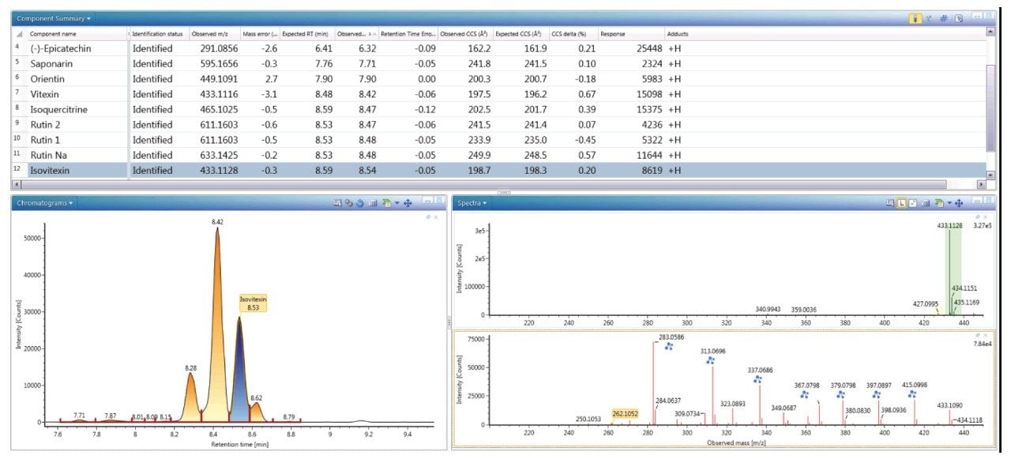
Task: Select the Saponarin row
Action: [499, 63]
